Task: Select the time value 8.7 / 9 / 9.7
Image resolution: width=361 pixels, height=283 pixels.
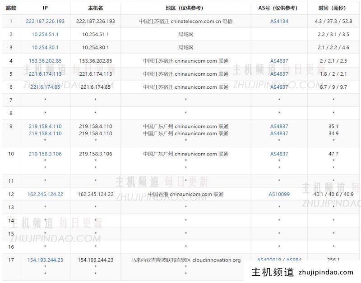Action: tap(333, 87)
